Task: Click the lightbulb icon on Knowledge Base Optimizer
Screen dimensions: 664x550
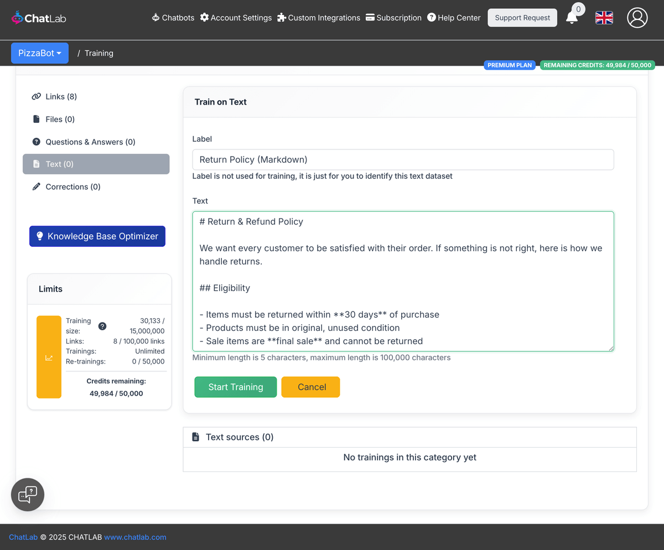Action: click(40, 236)
